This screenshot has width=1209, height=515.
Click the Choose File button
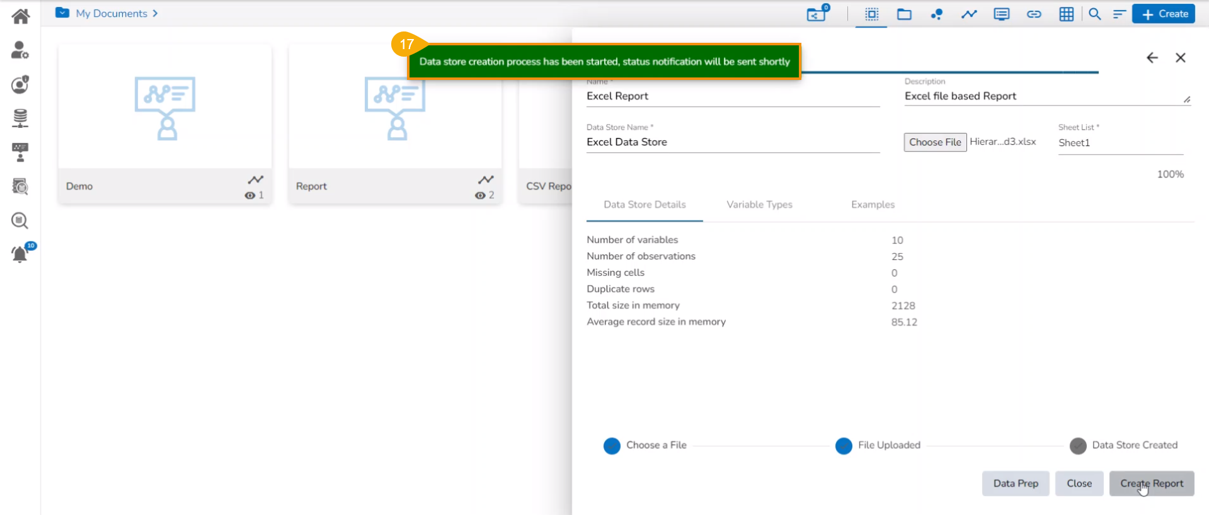(x=935, y=142)
